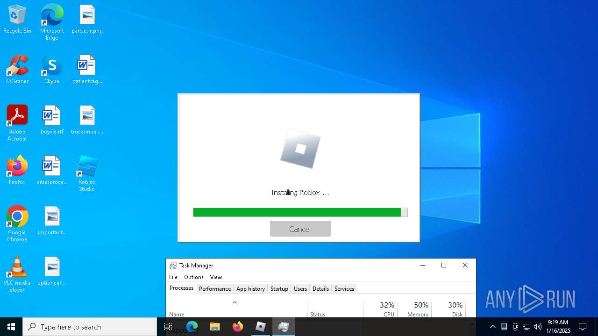Maximize the Task Manager window

click(x=444, y=265)
